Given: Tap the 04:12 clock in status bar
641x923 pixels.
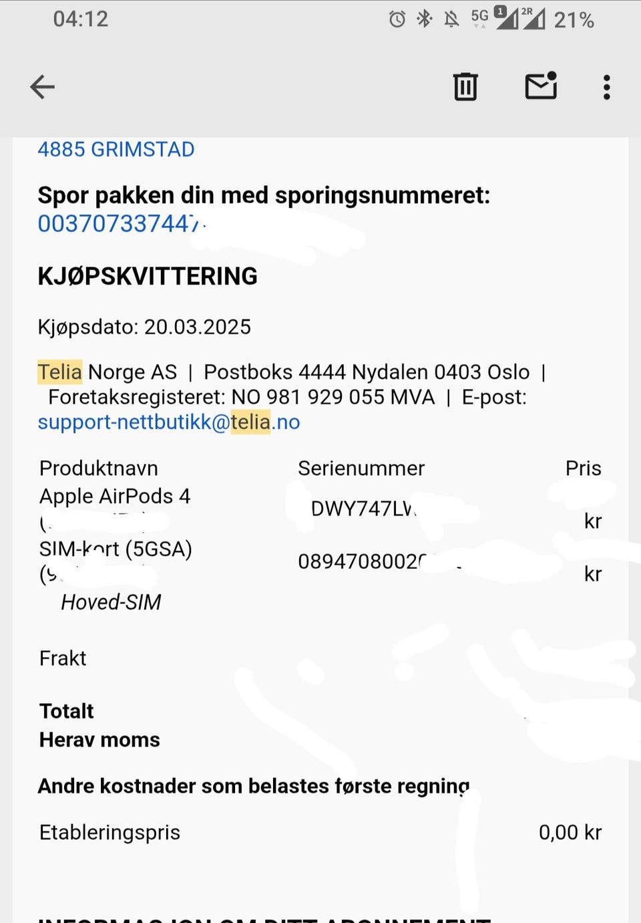Looking at the screenshot, I should (81, 19).
